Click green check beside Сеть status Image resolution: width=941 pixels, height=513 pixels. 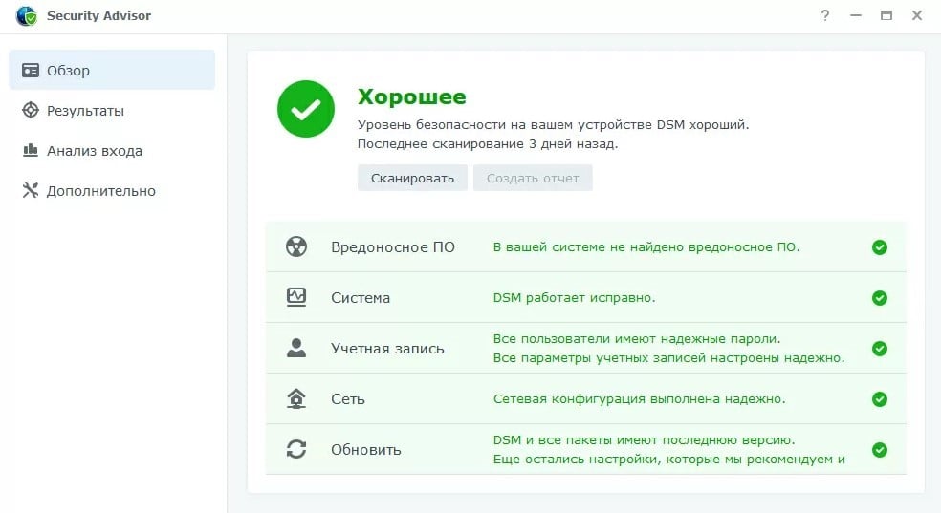(879, 399)
